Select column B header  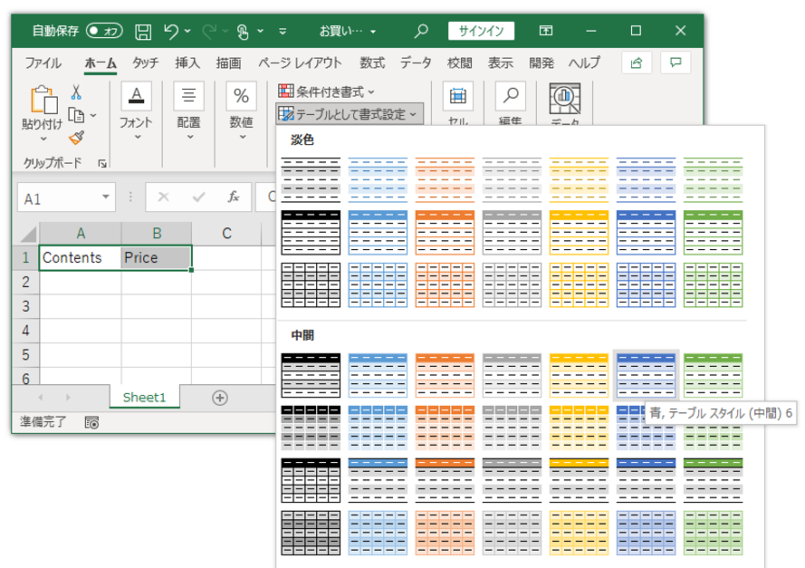(157, 233)
